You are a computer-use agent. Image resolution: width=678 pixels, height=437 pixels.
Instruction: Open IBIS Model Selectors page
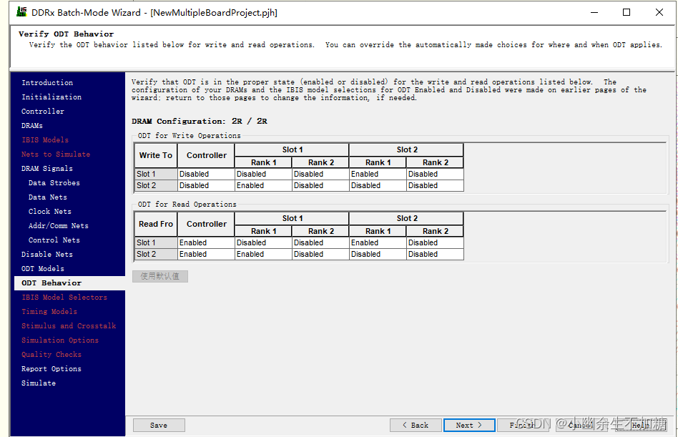(64, 297)
